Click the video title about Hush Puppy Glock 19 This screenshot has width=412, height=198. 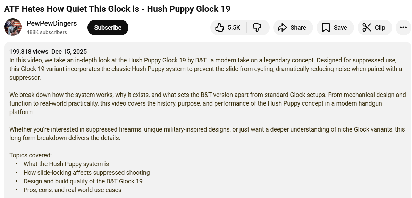click(x=117, y=9)
